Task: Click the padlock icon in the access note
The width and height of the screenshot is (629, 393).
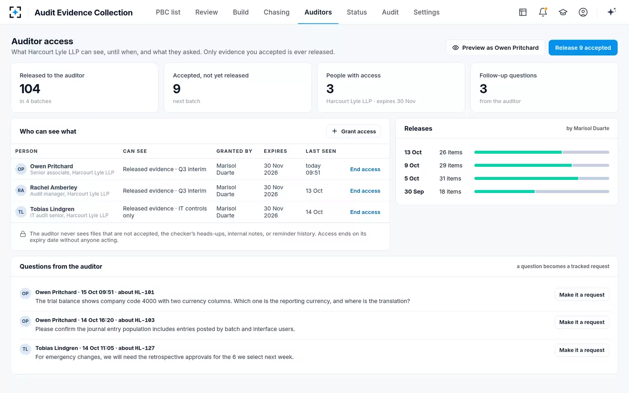Action: coord(23,234)
